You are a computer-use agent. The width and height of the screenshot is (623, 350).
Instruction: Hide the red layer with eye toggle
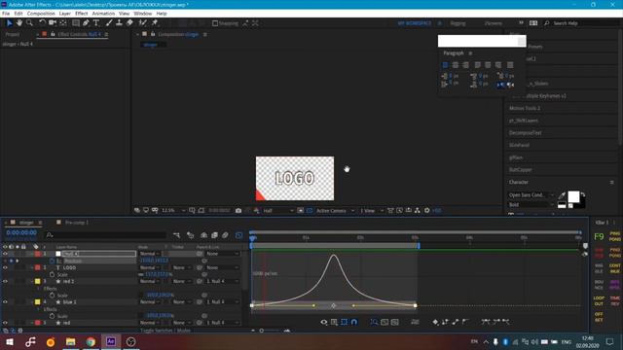point(5,323)
